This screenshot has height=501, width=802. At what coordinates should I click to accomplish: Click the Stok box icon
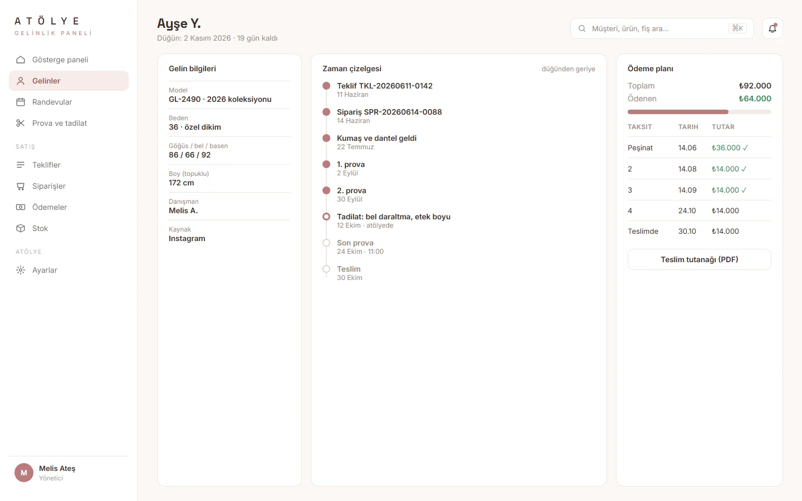click(21, 228)
